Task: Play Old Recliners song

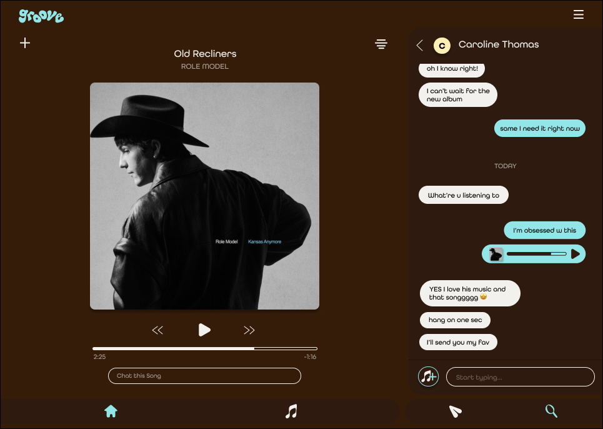Action: click(x=204, y=330)
